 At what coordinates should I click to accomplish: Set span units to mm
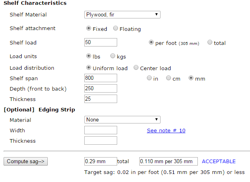pos(191,78)
